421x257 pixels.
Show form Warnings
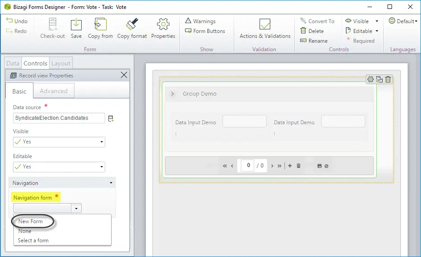tap(201, 21)
